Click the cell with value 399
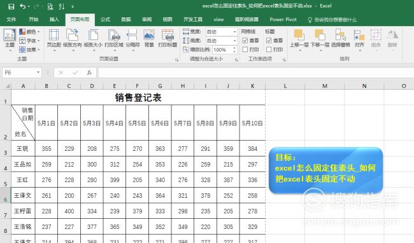 115,180
